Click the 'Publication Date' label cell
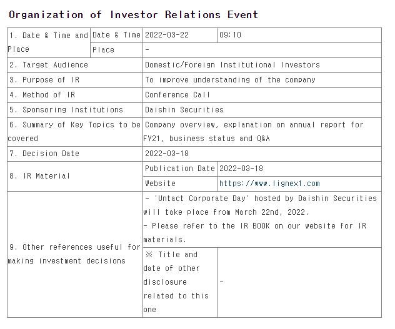The height and width of the screenshot is (329, 395). tap(179, 169)
